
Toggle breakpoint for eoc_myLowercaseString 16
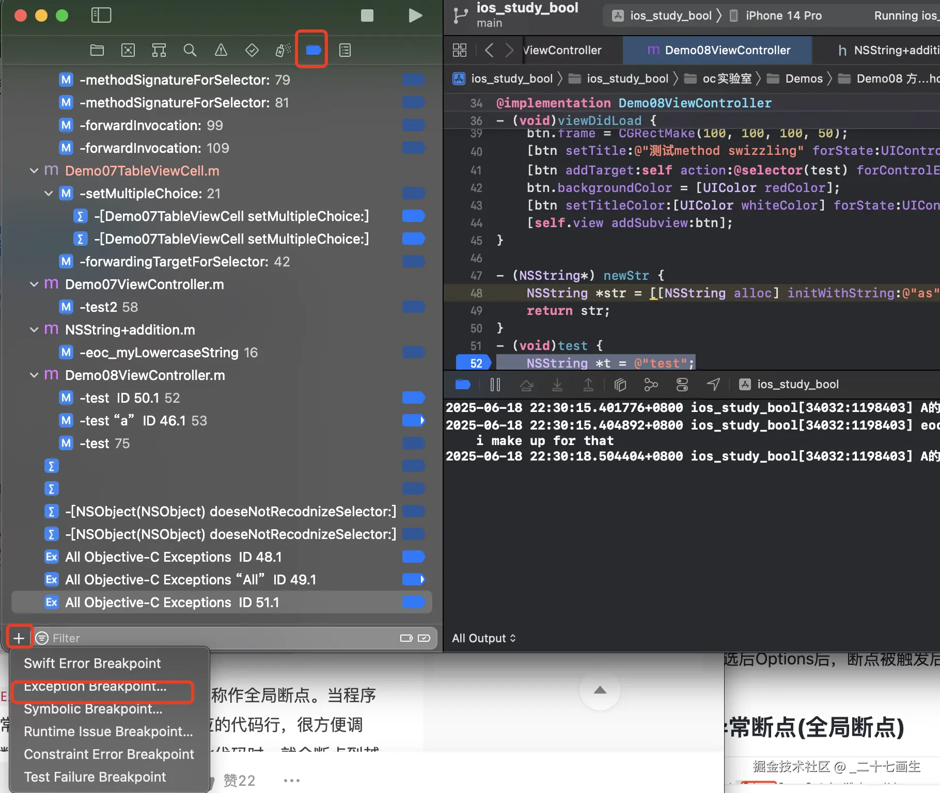click(x=413, y=353)
